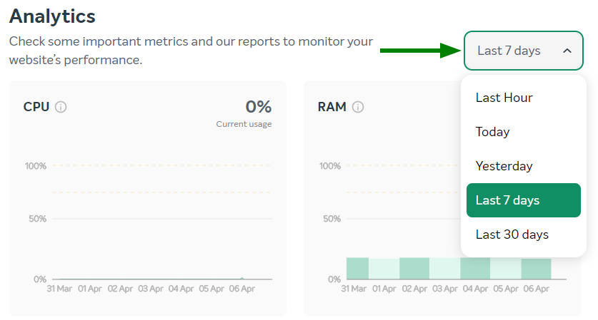Choose the Today option
This screenshot has height=320, width=598.
[x=492, y=132]
